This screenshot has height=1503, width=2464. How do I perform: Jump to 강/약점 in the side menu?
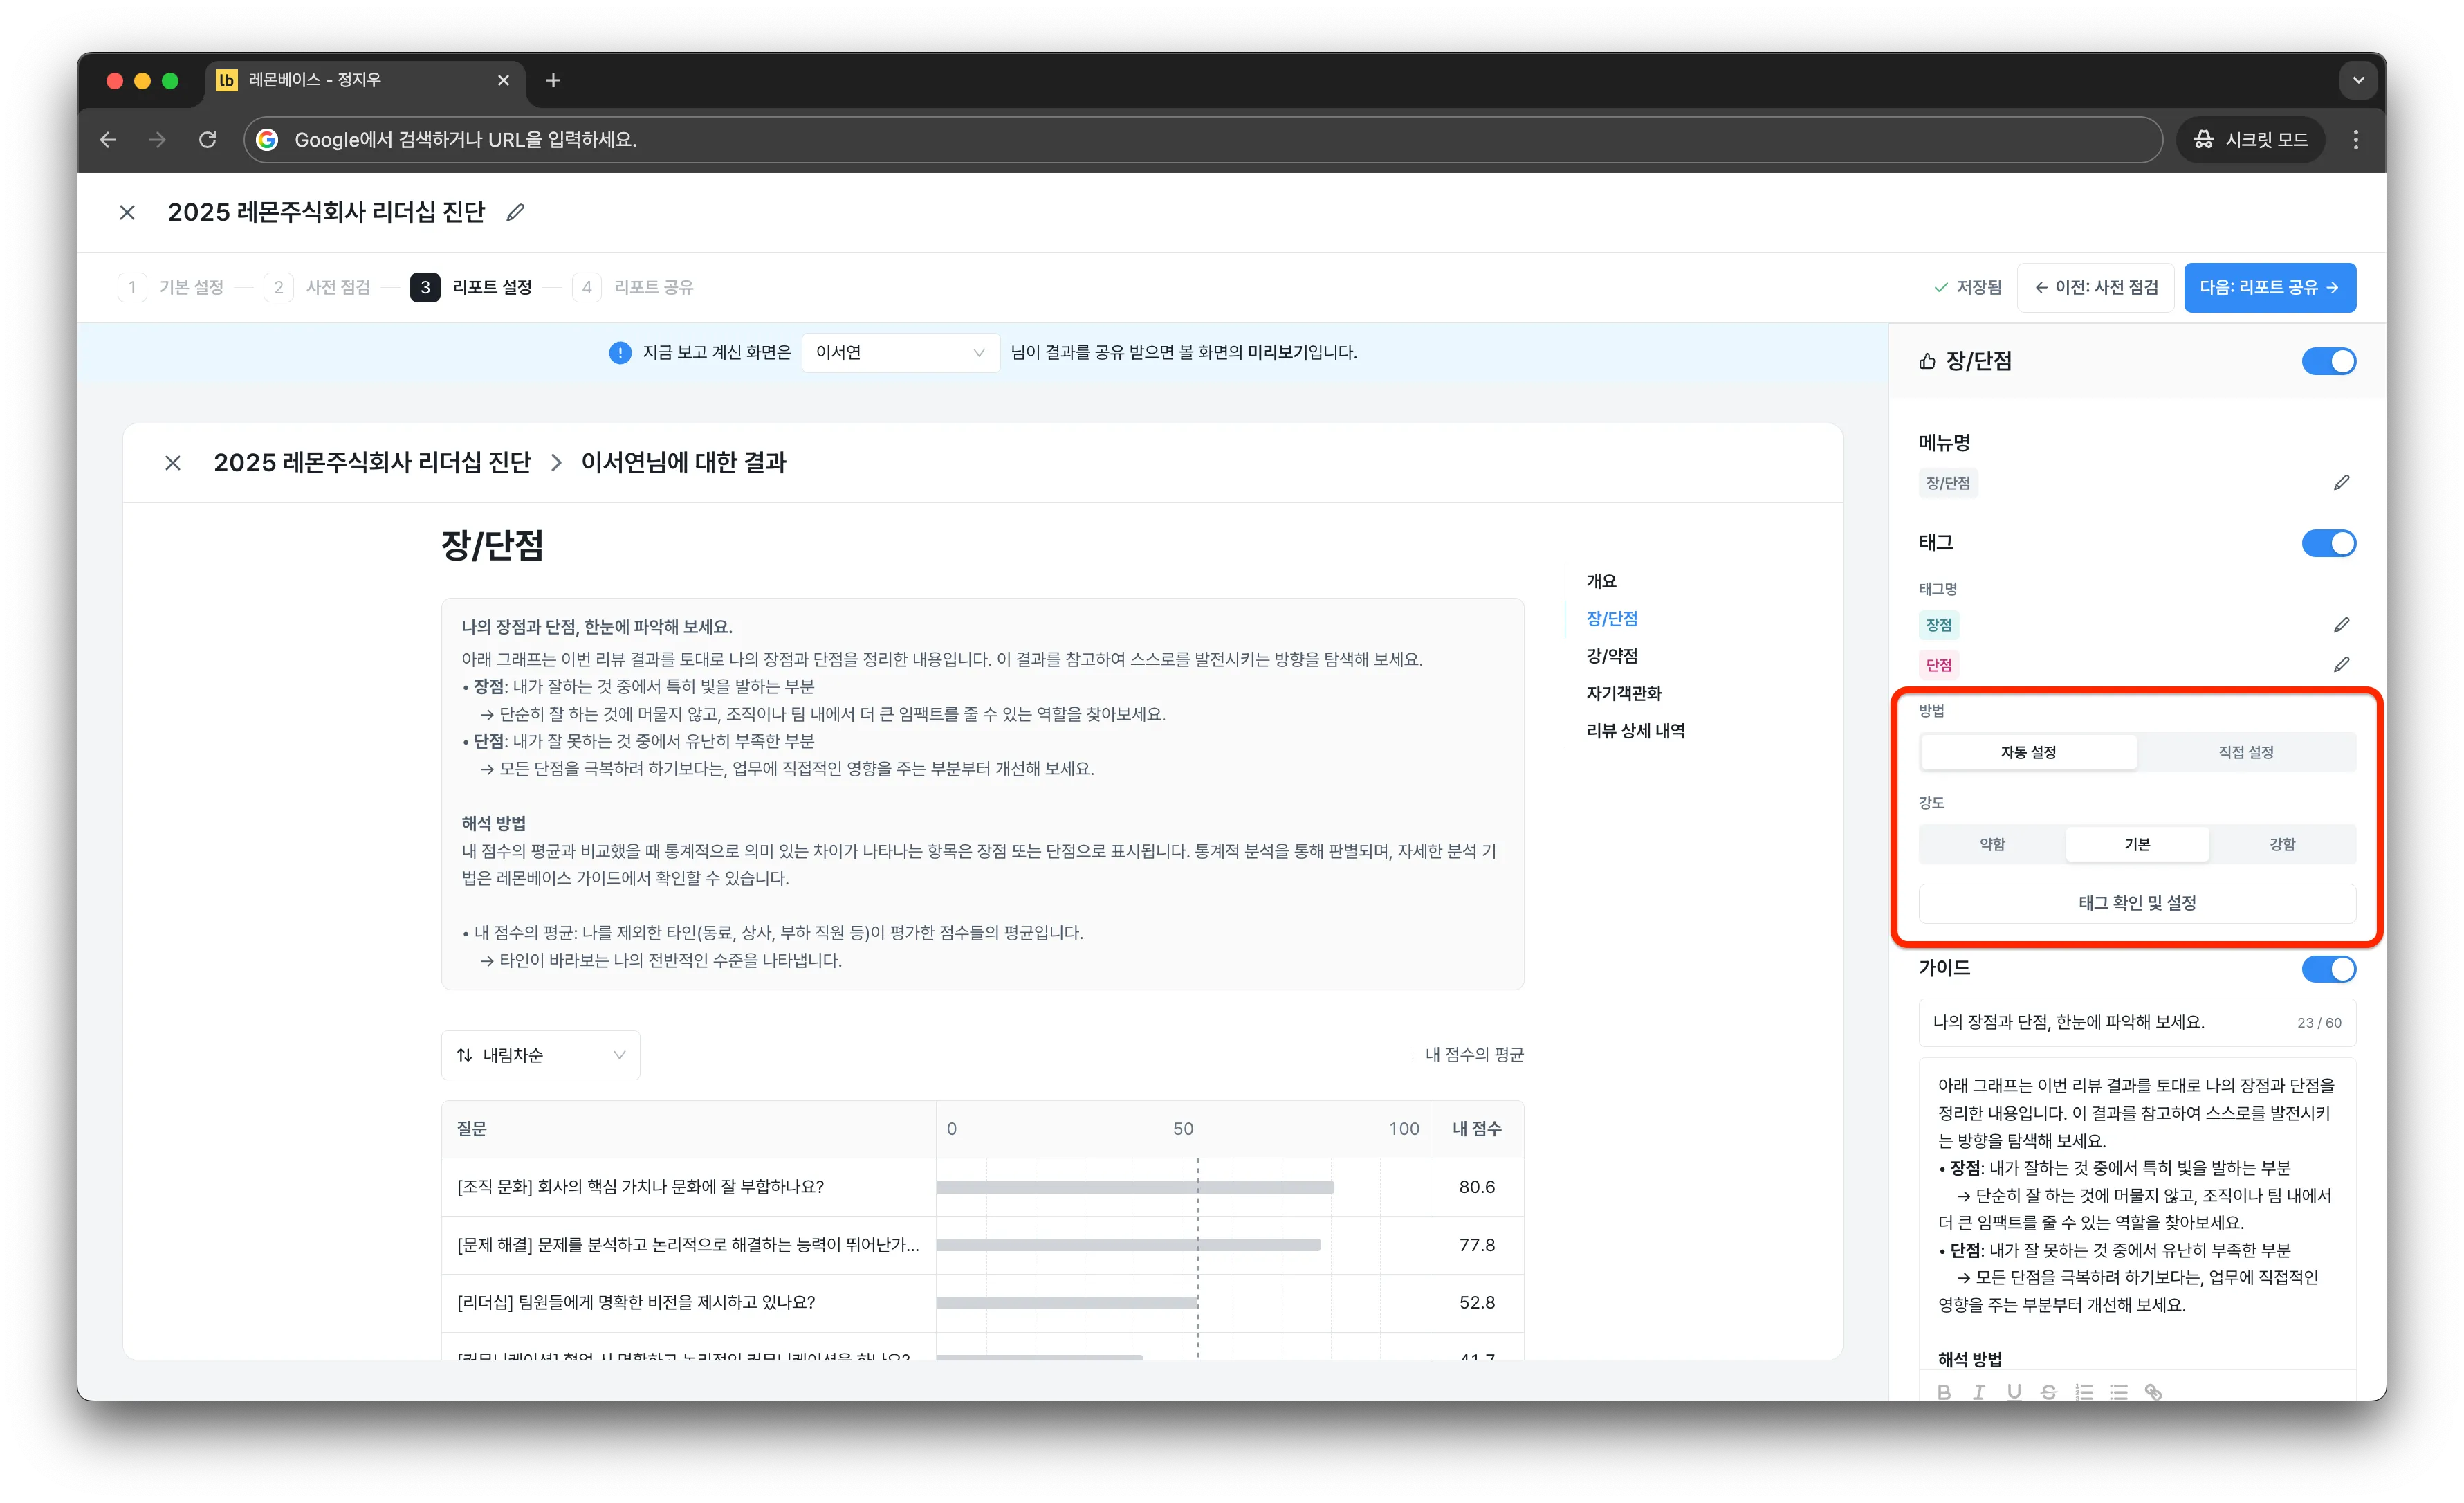(1611, 655)
